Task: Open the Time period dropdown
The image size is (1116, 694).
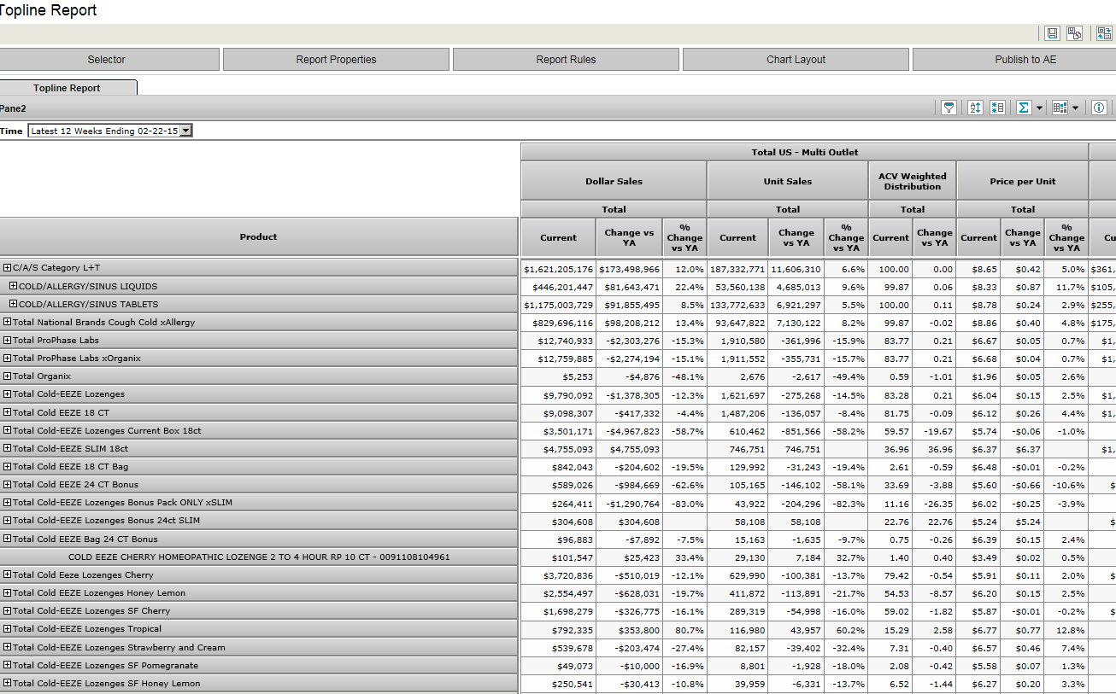Action: click(186, 131)
